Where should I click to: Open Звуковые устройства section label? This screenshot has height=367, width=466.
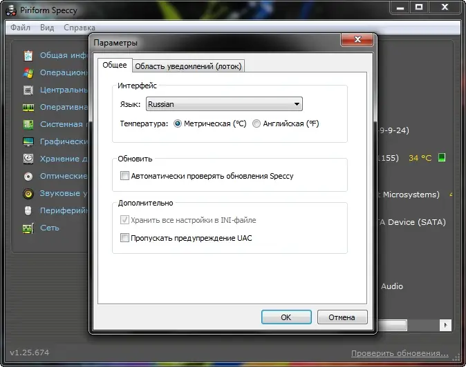point(64,193)
